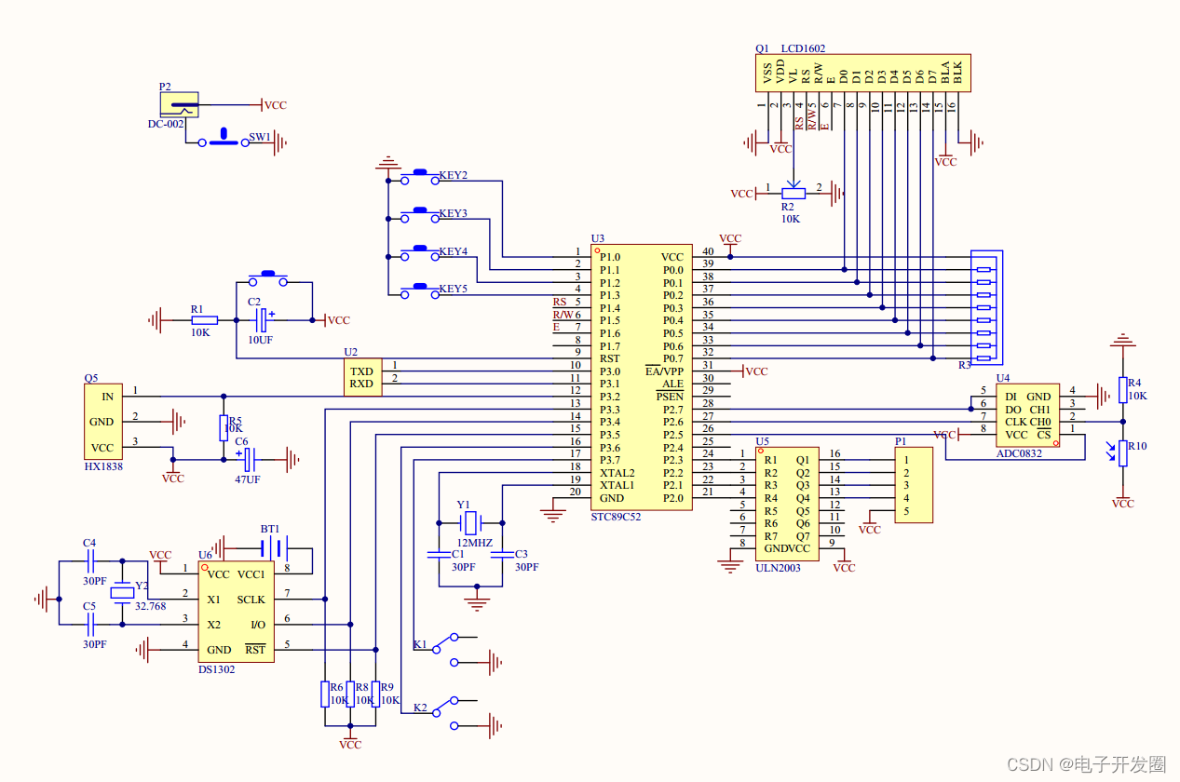Click the ALE pin label
The width and height of the screenshot is (1180, 782).
click(672, 384)
